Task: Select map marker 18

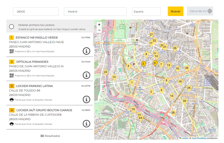Action: tap(180, 82)
